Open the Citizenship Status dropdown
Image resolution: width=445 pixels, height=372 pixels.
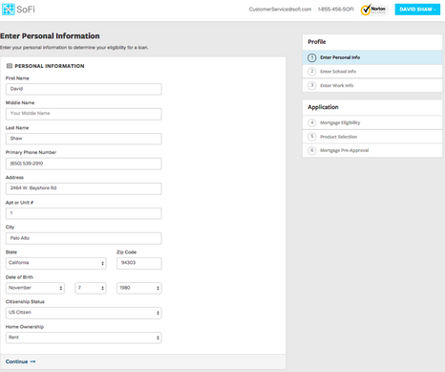coord(84,313)
